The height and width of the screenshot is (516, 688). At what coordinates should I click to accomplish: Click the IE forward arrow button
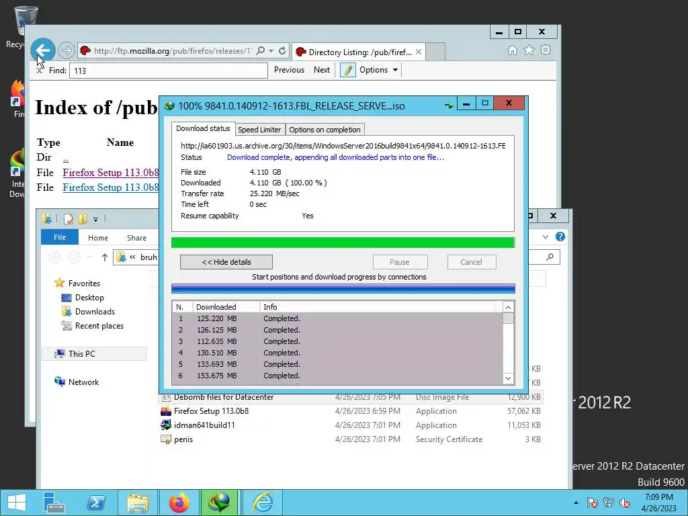(67, 50)
